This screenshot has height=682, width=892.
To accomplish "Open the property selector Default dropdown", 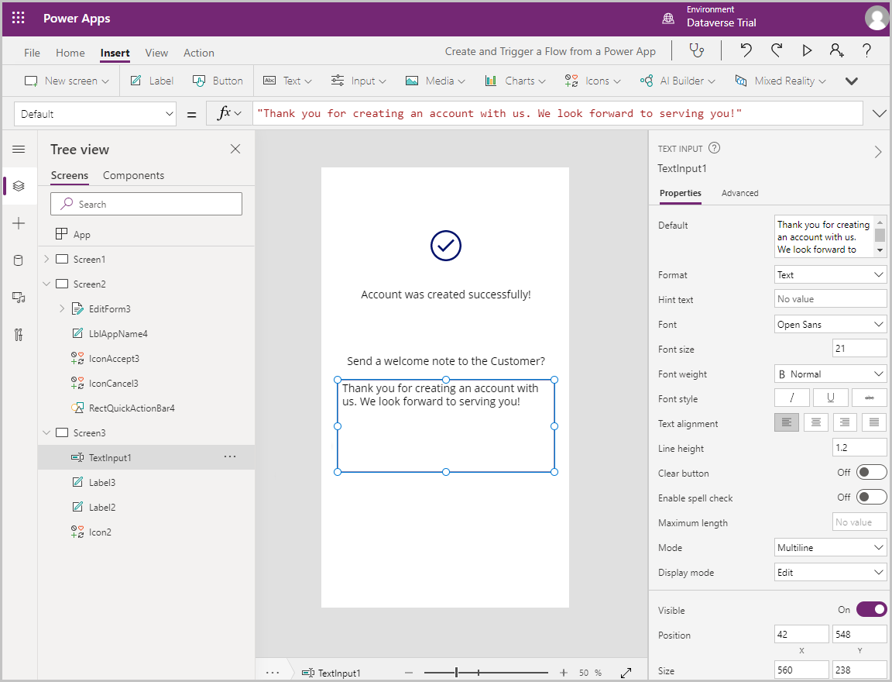I will [x=95, y=114].
